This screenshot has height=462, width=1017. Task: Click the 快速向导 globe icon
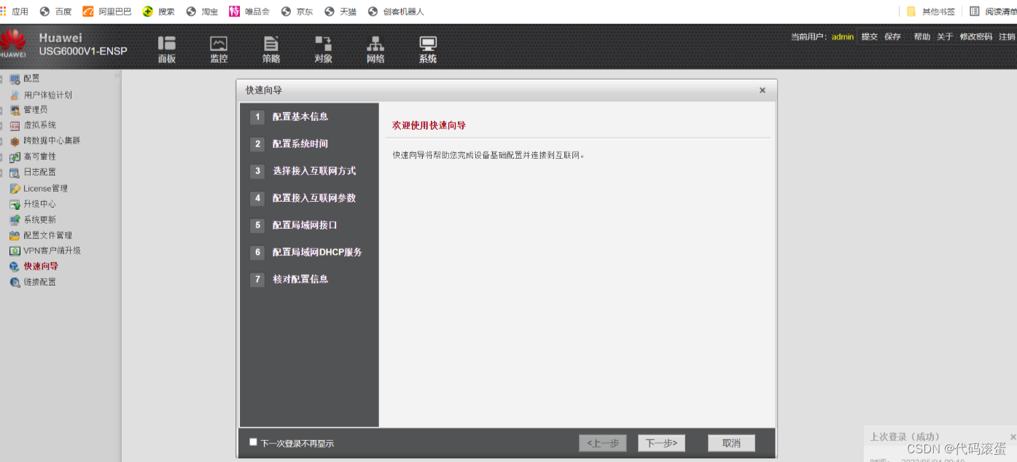(x=15, y=267)
